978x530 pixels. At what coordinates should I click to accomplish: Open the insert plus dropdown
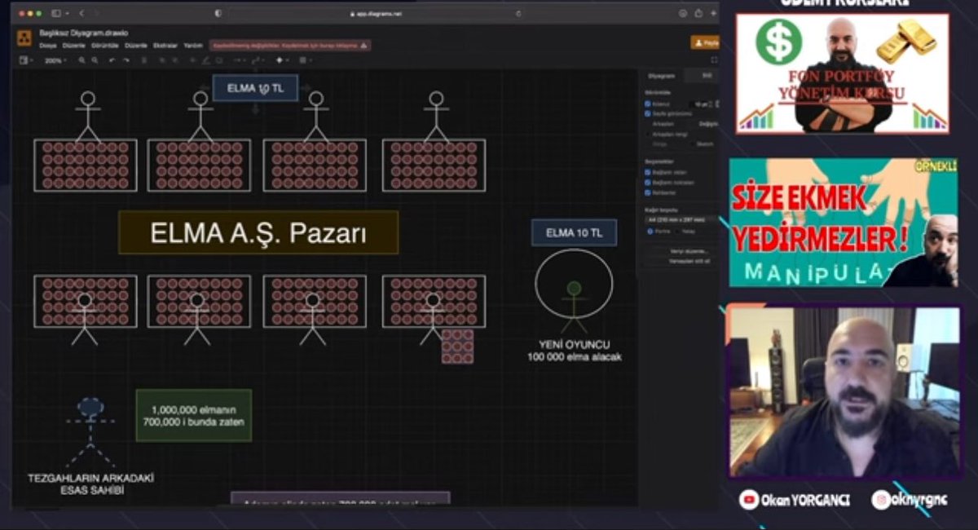coord(282,60)
